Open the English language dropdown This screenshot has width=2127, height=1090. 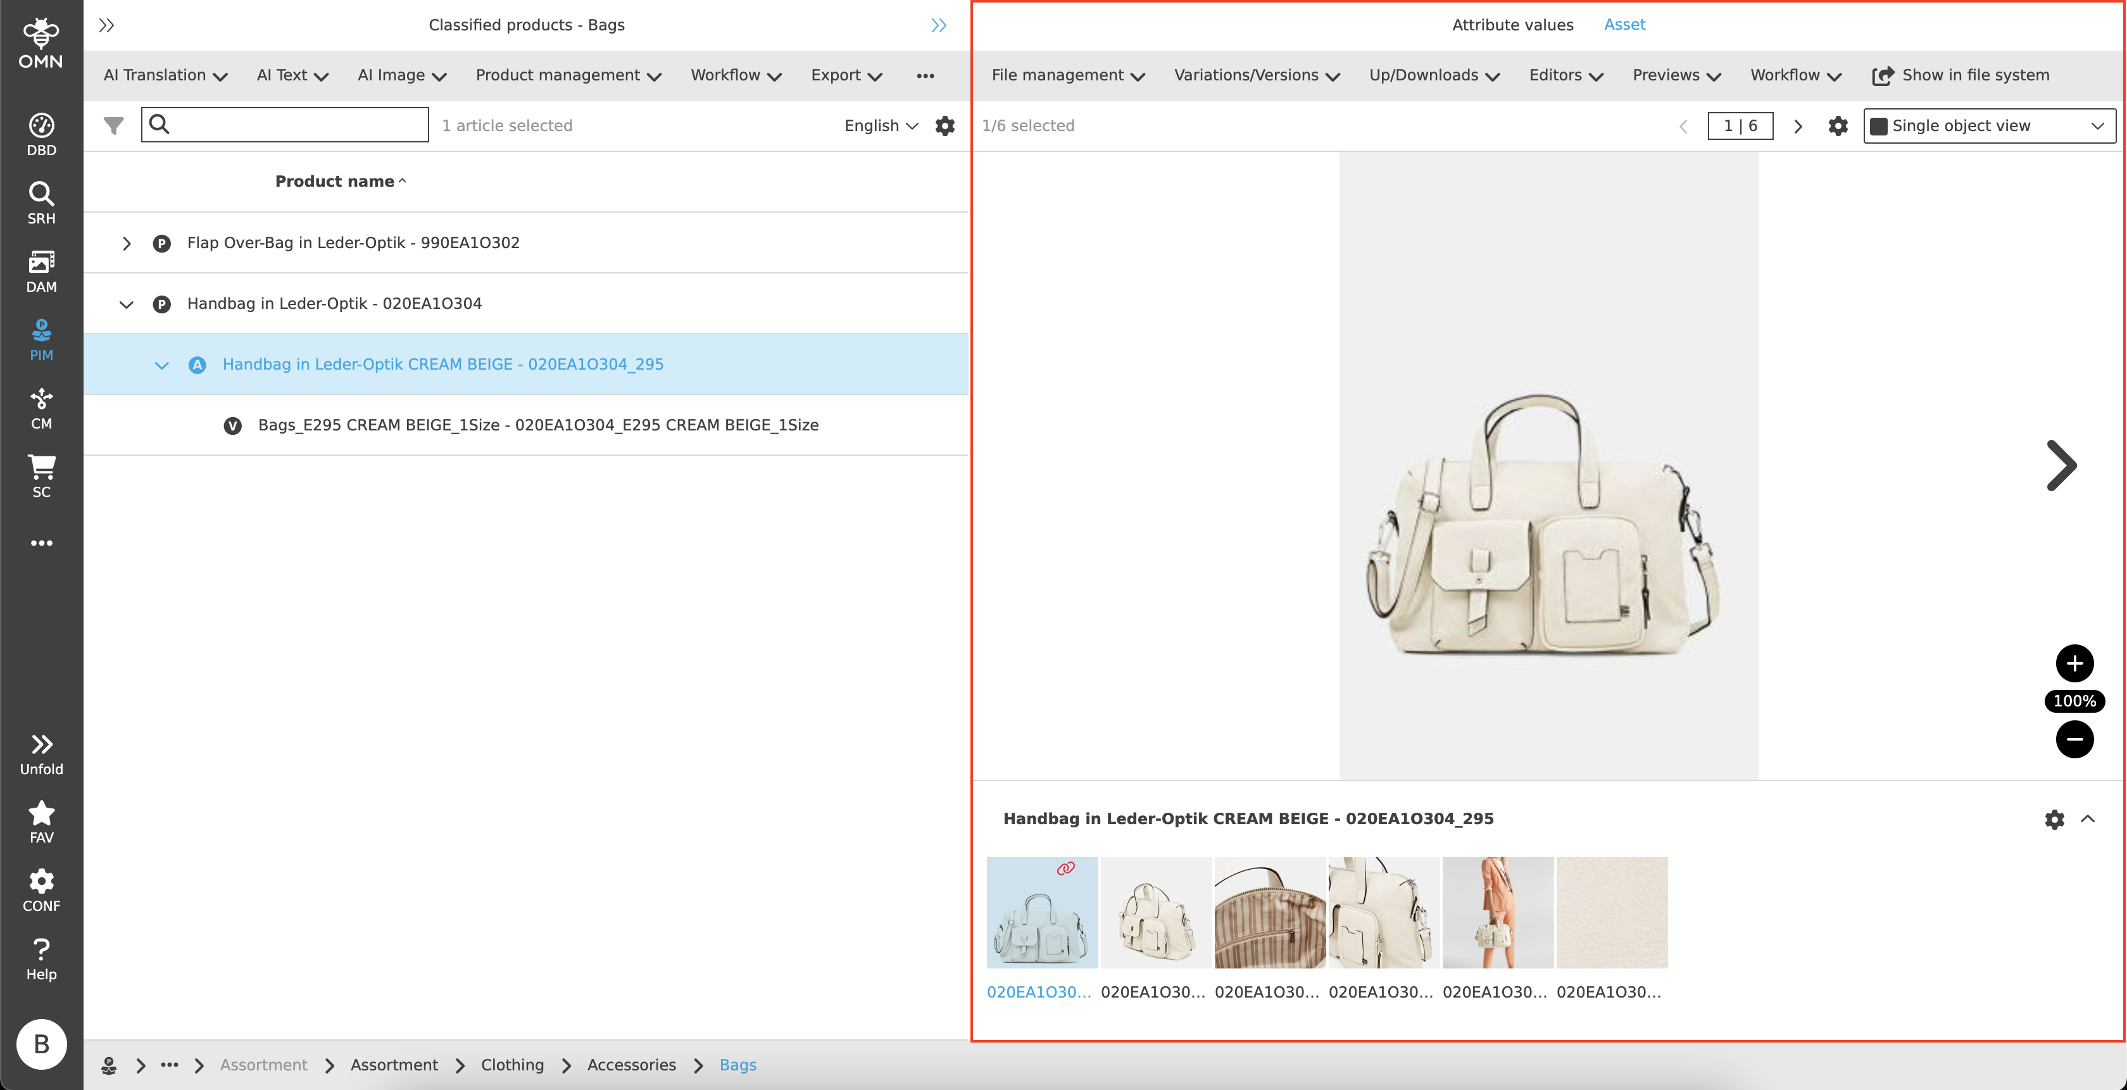pyautogui.click(x=880, y=125)
